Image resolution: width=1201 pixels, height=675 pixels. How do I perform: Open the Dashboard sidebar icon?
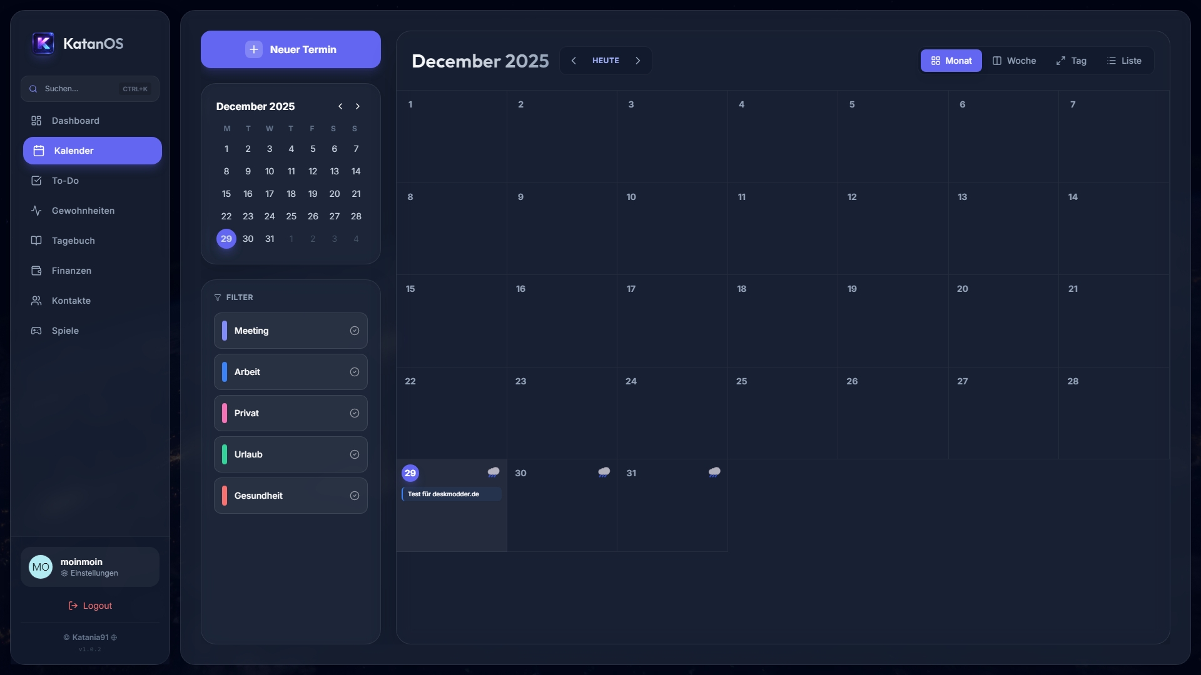coord(36,121)
